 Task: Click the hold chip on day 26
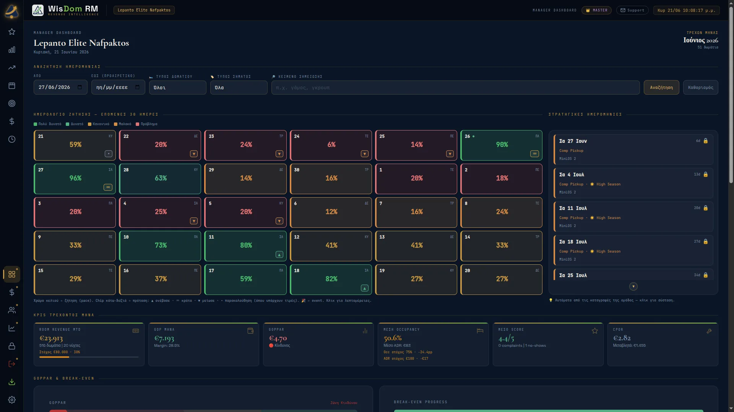tap(534, 154)
